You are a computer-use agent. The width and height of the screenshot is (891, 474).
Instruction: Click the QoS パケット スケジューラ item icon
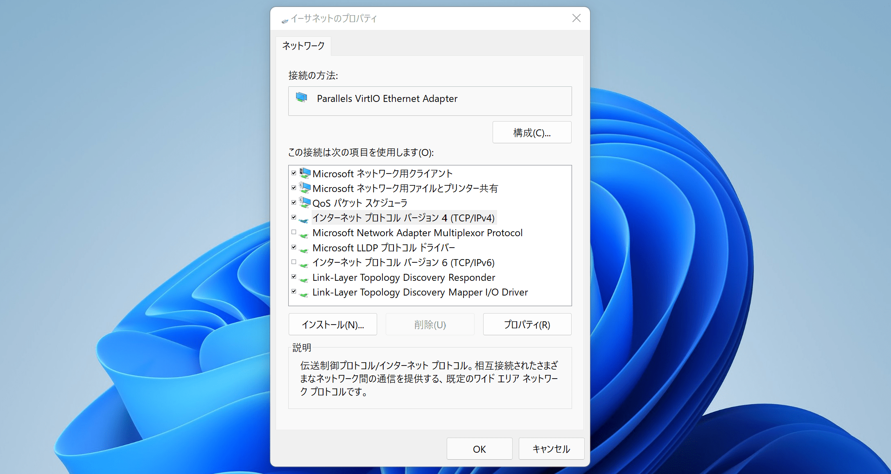[305, 203]
